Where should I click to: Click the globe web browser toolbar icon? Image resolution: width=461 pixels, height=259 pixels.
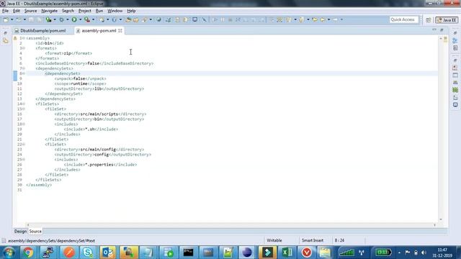pos(158,19)
